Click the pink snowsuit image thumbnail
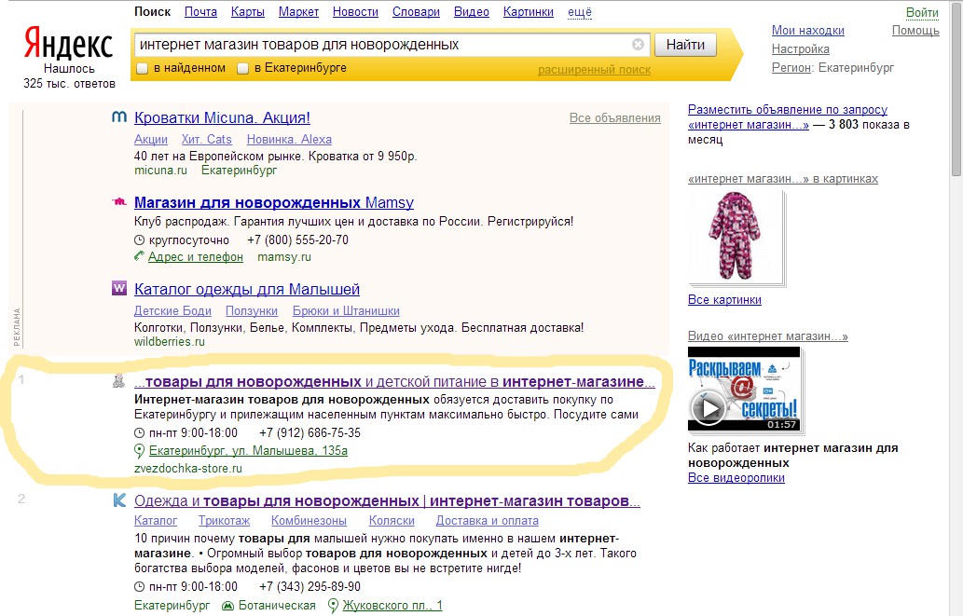The height and width of the screenshot is (616, 963). click(735, 237)
